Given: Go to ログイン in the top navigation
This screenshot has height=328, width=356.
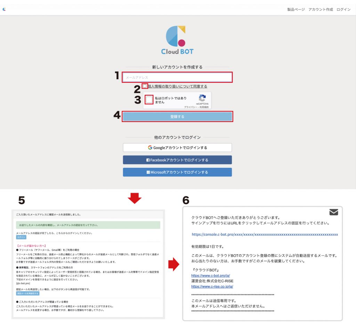Looking at the screenshot, I should click(x=343, y=9).
